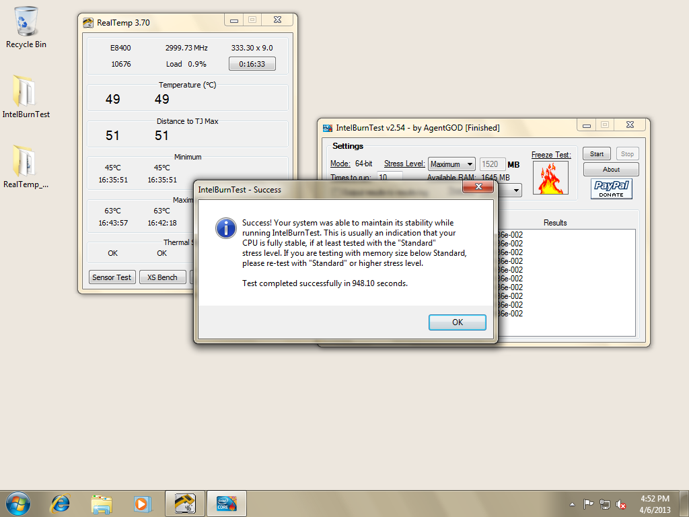Open the network tray icon

click(605, 504)
